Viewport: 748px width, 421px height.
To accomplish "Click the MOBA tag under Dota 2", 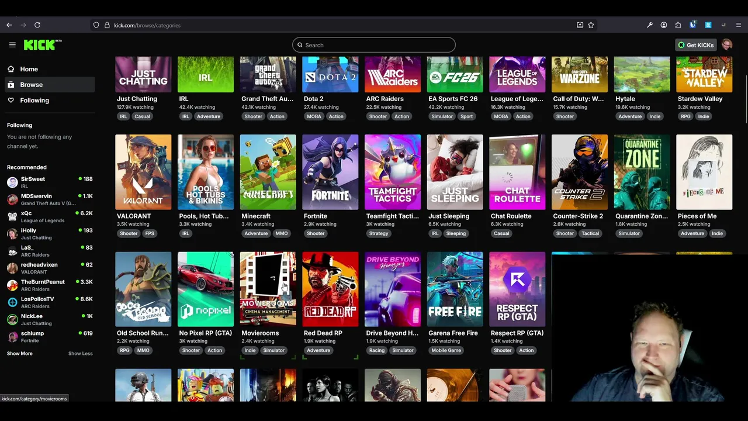I will point(314,116).
